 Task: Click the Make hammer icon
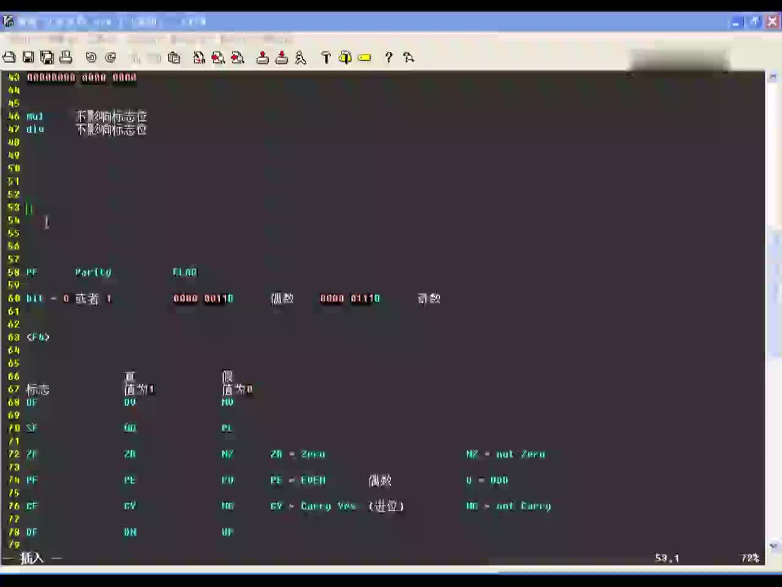tap(326, 57)
